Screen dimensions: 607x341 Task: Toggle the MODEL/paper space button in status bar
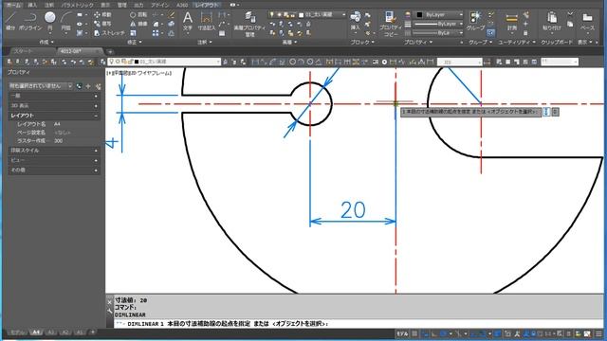point(402,333)
